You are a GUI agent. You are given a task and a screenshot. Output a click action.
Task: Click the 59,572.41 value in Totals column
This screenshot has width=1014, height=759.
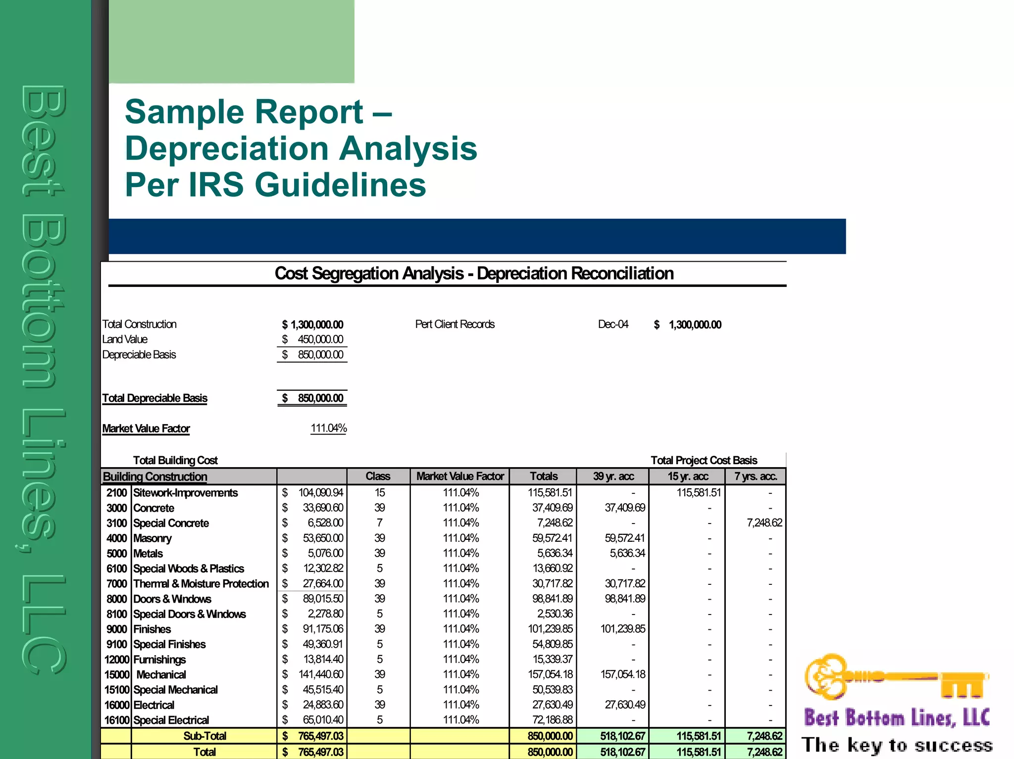click(552, 538)
